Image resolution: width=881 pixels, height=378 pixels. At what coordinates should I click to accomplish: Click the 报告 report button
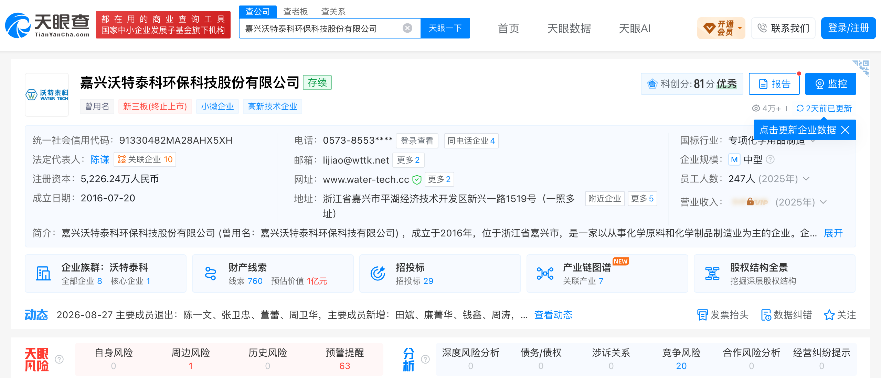pos(774,84)
